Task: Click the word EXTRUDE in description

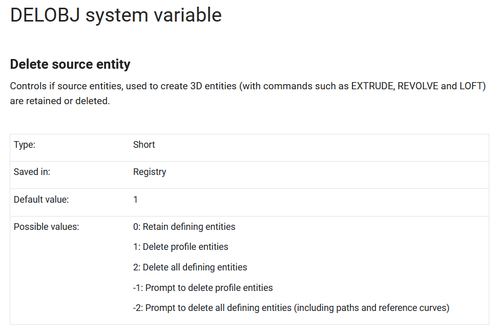Action: pyautogui.click(x=372, y=86)
